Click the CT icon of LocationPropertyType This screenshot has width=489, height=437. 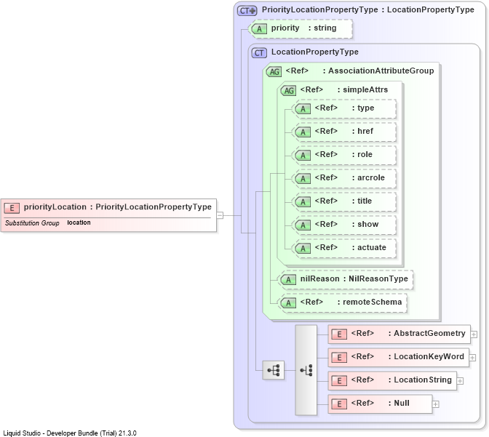tap(259, 52)
